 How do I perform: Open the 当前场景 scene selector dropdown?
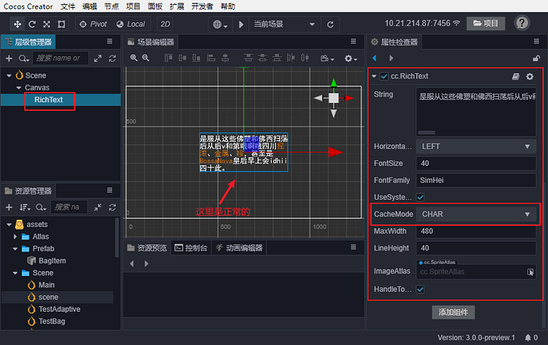coord(284,25)
